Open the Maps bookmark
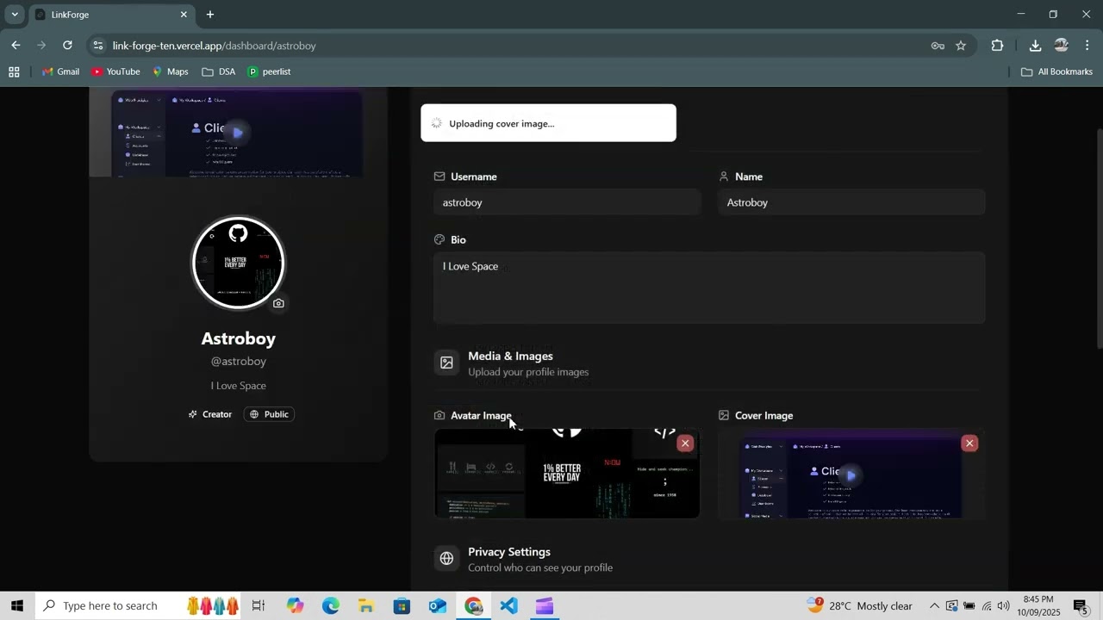This screenshot has height=620, width=1103. coord(171,71)
